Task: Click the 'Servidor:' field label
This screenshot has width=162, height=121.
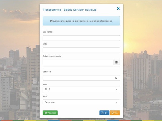Action: click(x=47, y=72)
